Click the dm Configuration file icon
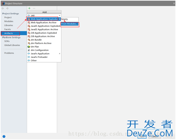This screenshot has width=176, height=140. click(29, 50)
